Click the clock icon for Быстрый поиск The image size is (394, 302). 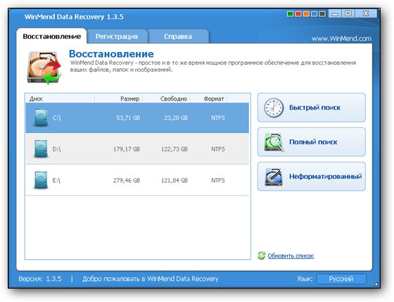[274, 108]
